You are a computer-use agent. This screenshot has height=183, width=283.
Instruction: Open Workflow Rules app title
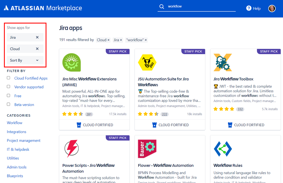click(x=228, y=165)
